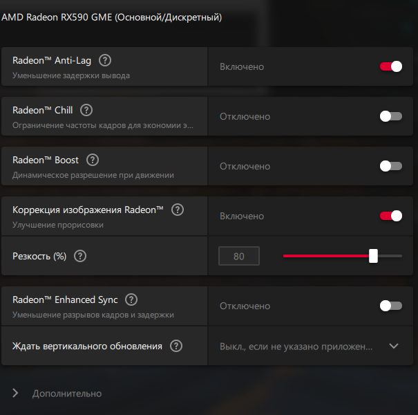The height and width of the screenshot is (415, 418).
Task: Click the Radeon Enhanced Sync label
Action: tap(65, 299)
